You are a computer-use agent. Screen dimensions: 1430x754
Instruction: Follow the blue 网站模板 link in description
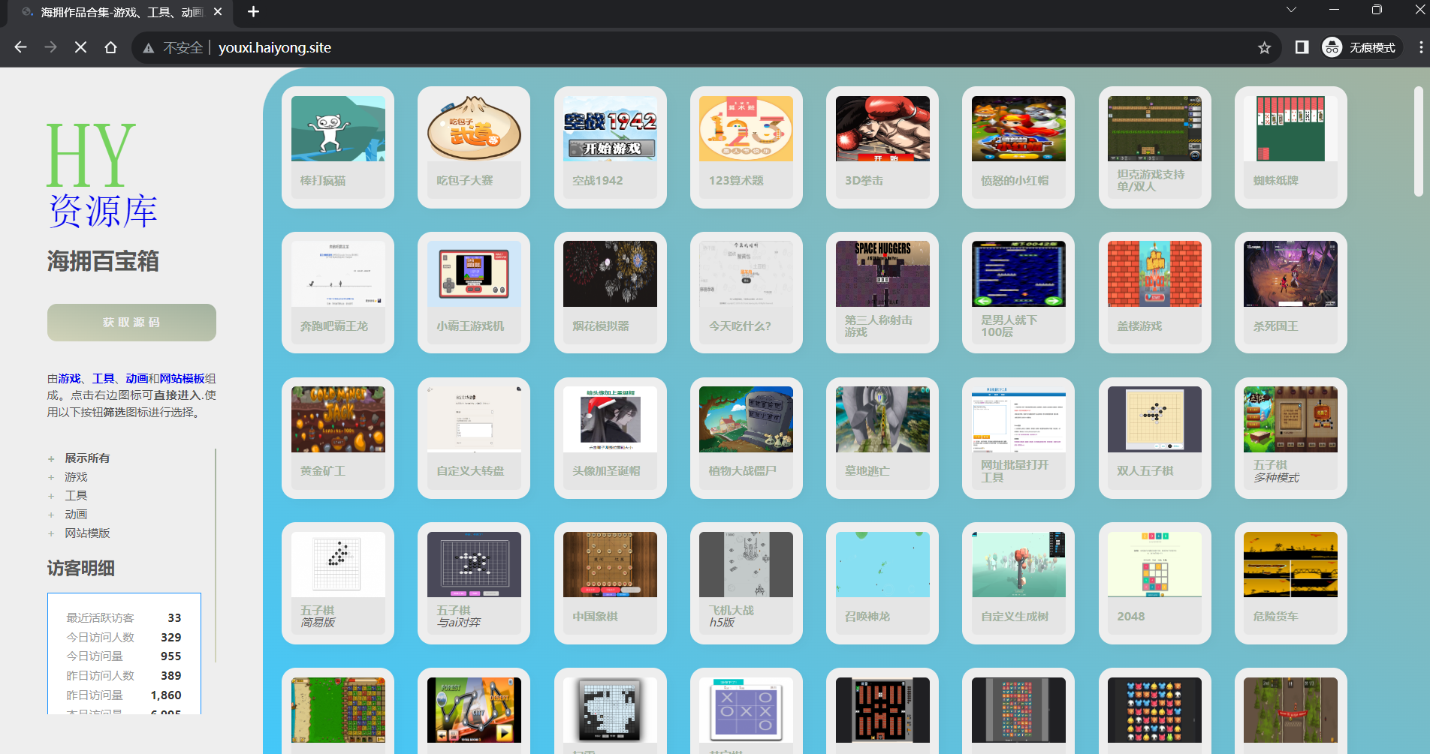(x=182, y=379)
